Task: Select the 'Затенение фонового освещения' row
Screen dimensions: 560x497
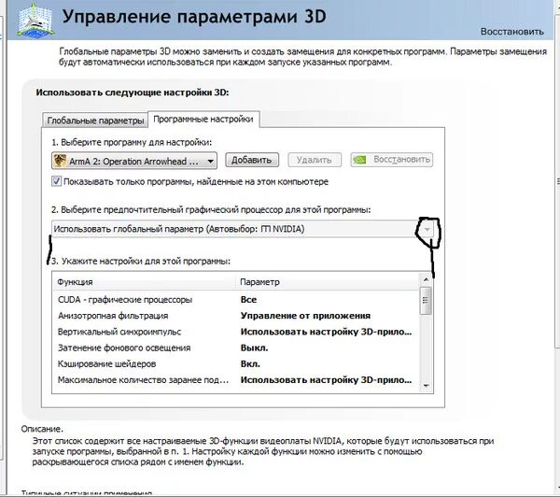Action: (236, 348)
